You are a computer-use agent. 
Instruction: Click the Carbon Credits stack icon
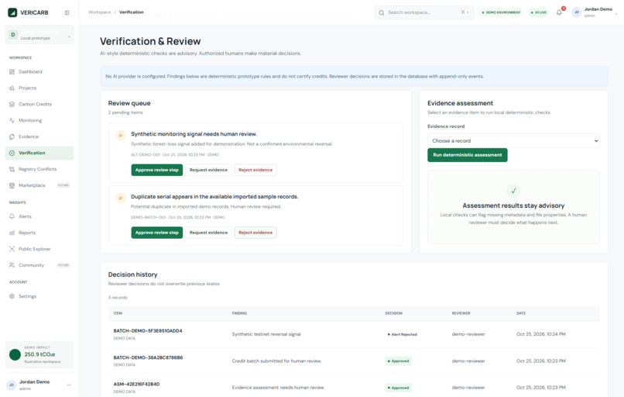12,105
